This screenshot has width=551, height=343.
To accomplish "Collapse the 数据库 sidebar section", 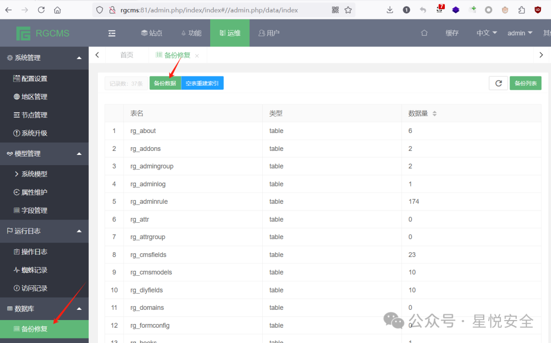I will pyautogui.click(x=44, y=308).
